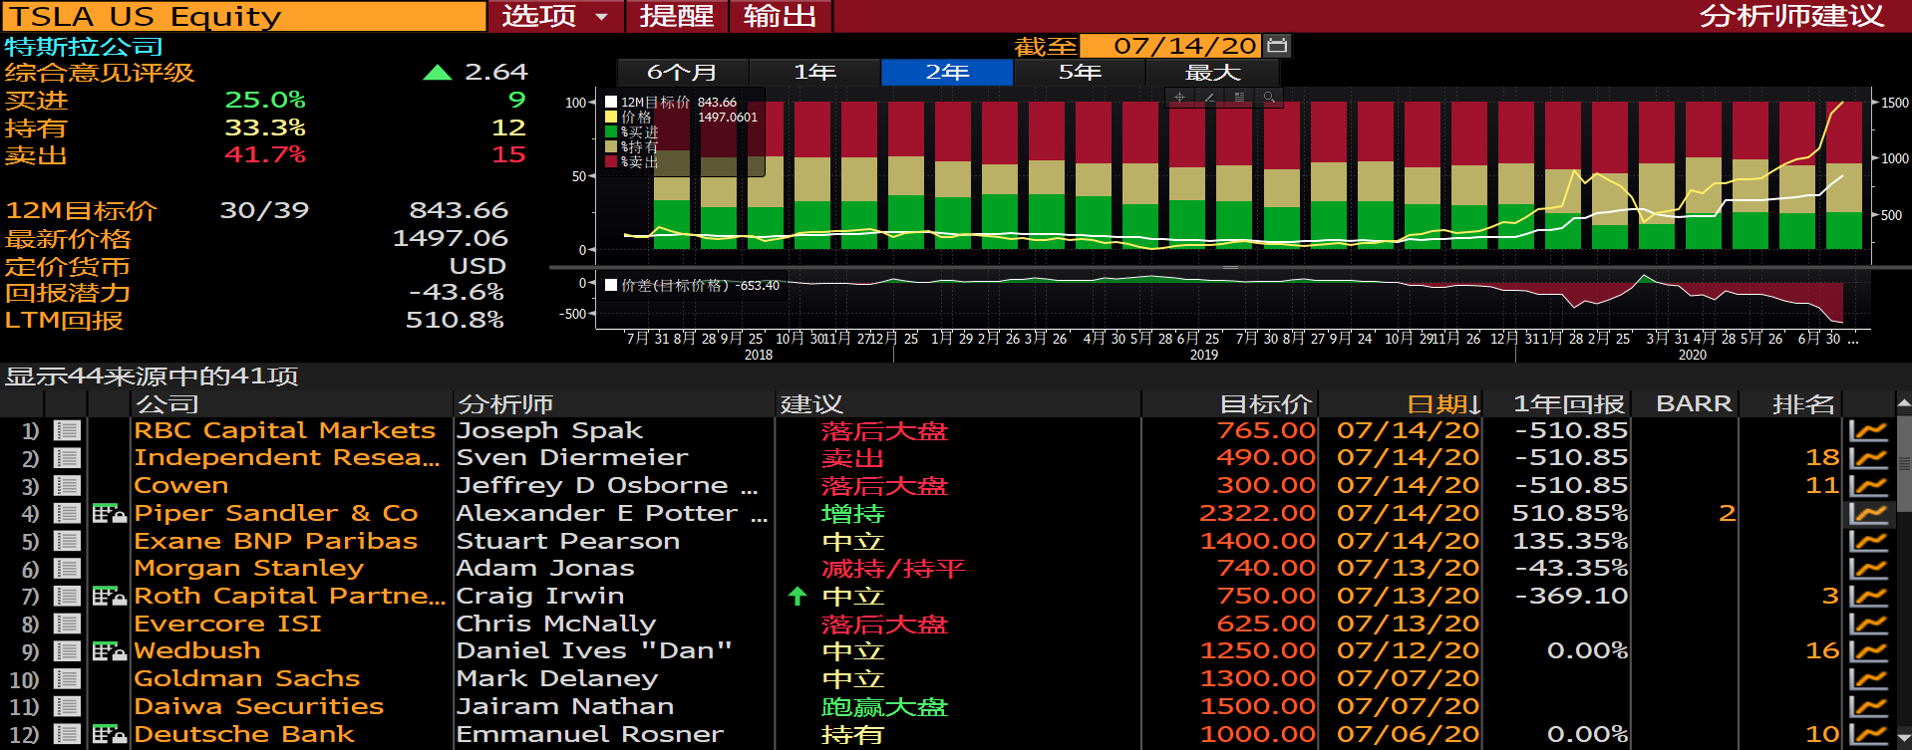
Task: Select the 2年 chart range tab
Action: [947, 72]
